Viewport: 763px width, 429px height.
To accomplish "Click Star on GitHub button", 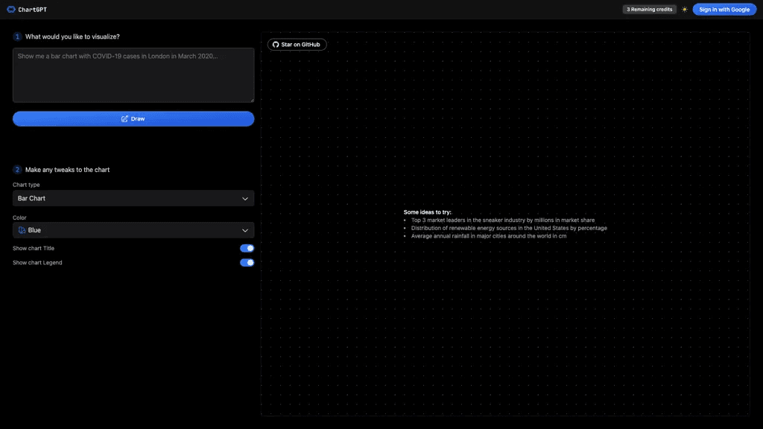I will [x=297, y=44].
